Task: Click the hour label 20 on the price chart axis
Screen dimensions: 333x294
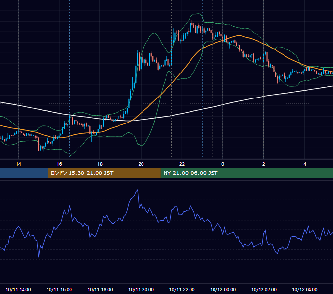Action: click(141, 164)
